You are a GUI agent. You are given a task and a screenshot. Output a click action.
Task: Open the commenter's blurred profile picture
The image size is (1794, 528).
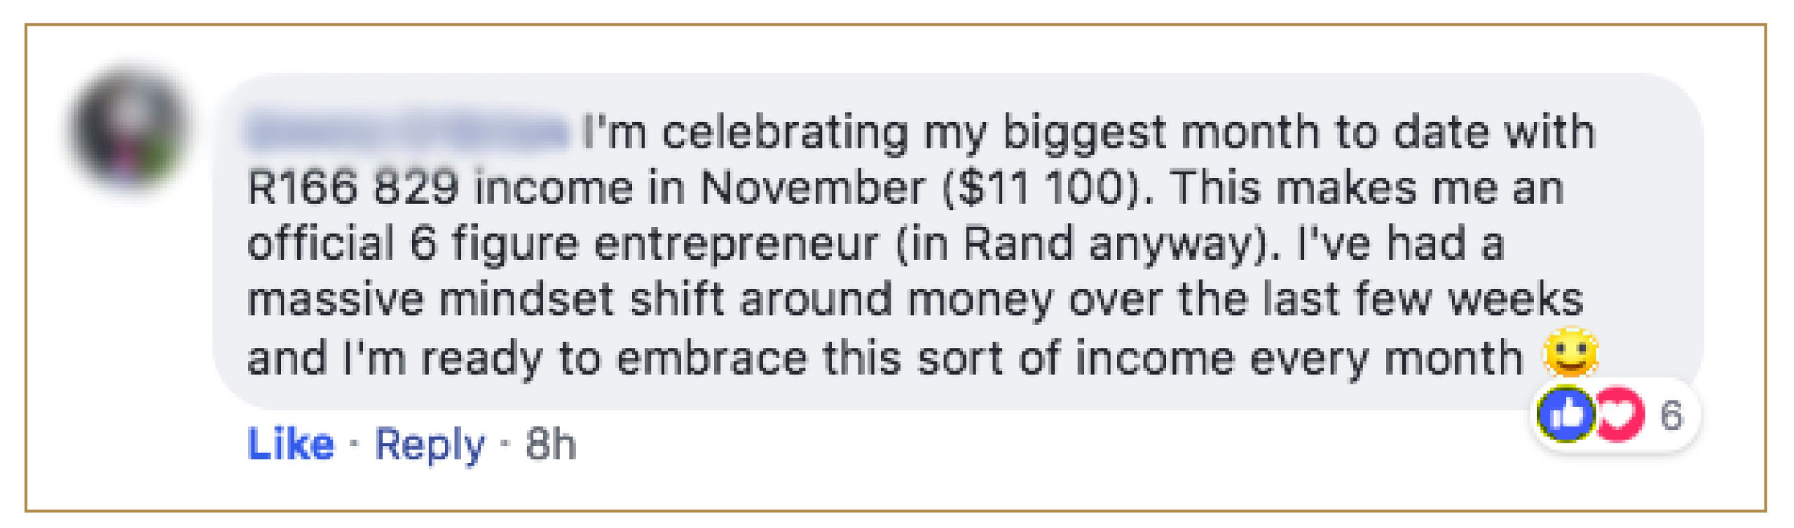(130, 129)
